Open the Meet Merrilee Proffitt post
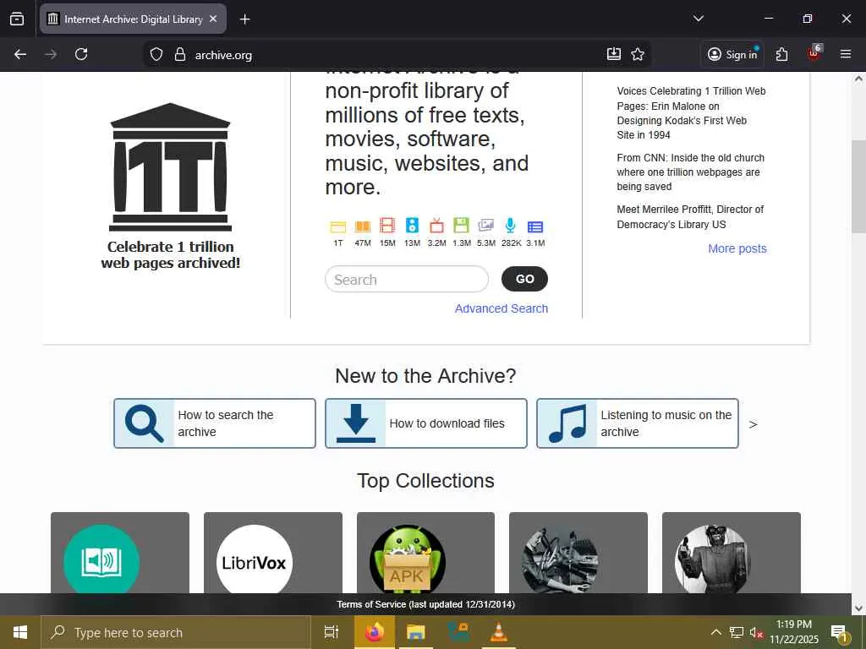 coord(690,217)
